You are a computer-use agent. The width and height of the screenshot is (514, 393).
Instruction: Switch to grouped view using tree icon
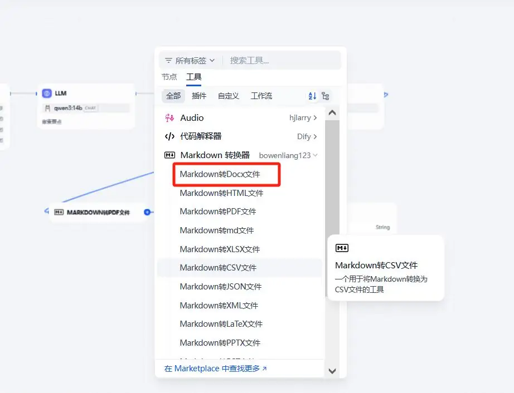[x=326, y=96]
